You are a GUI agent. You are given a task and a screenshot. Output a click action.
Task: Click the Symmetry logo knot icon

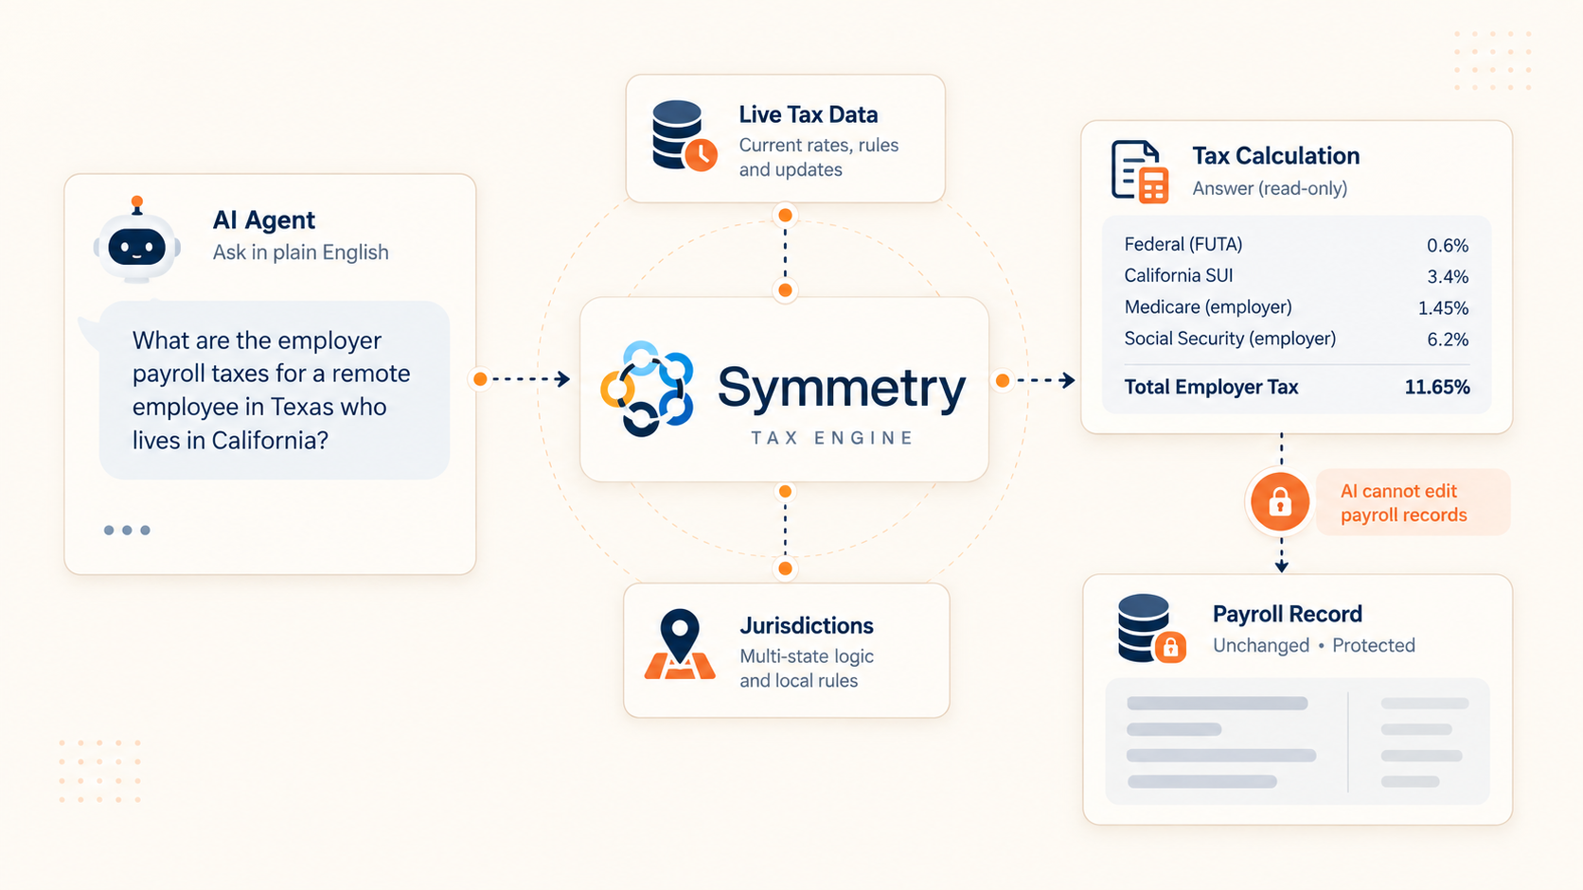click(x=648, y=389)
